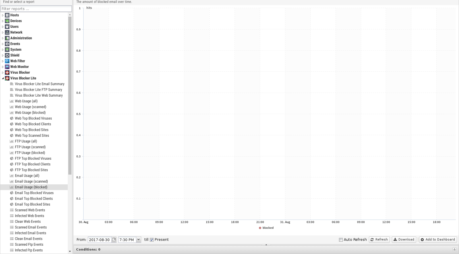The height and width of the screenshot is (254, 459).
Task: Click the Virus Blocker red cross icon
Action: 7,73
